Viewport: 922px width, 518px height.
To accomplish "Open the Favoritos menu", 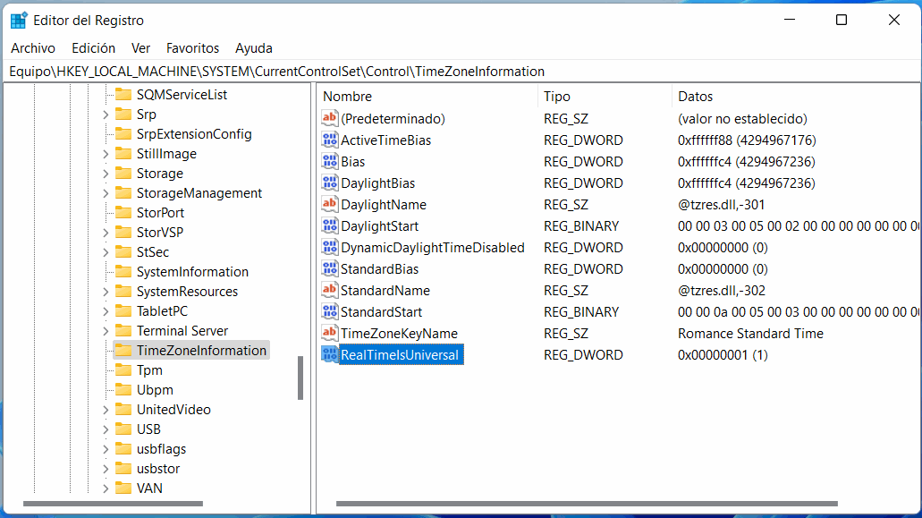I will coord(192,48).
